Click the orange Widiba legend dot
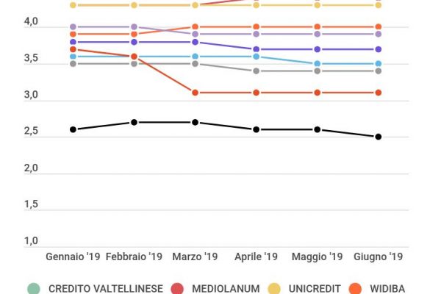 tap(356, 289)
